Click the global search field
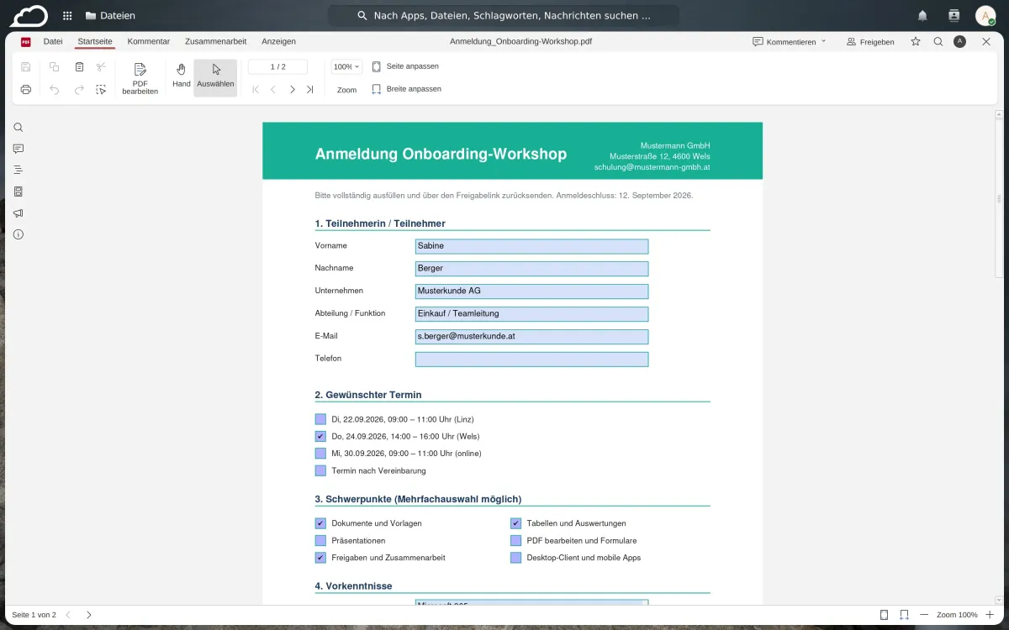The height and width of the screenshot is (630, 1009). click(x=504, y=15)
